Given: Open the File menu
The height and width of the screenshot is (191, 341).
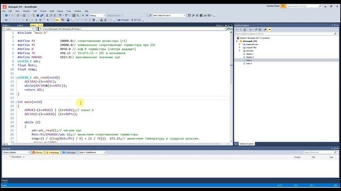Looking at the screenshot, I should click(4, 11).
